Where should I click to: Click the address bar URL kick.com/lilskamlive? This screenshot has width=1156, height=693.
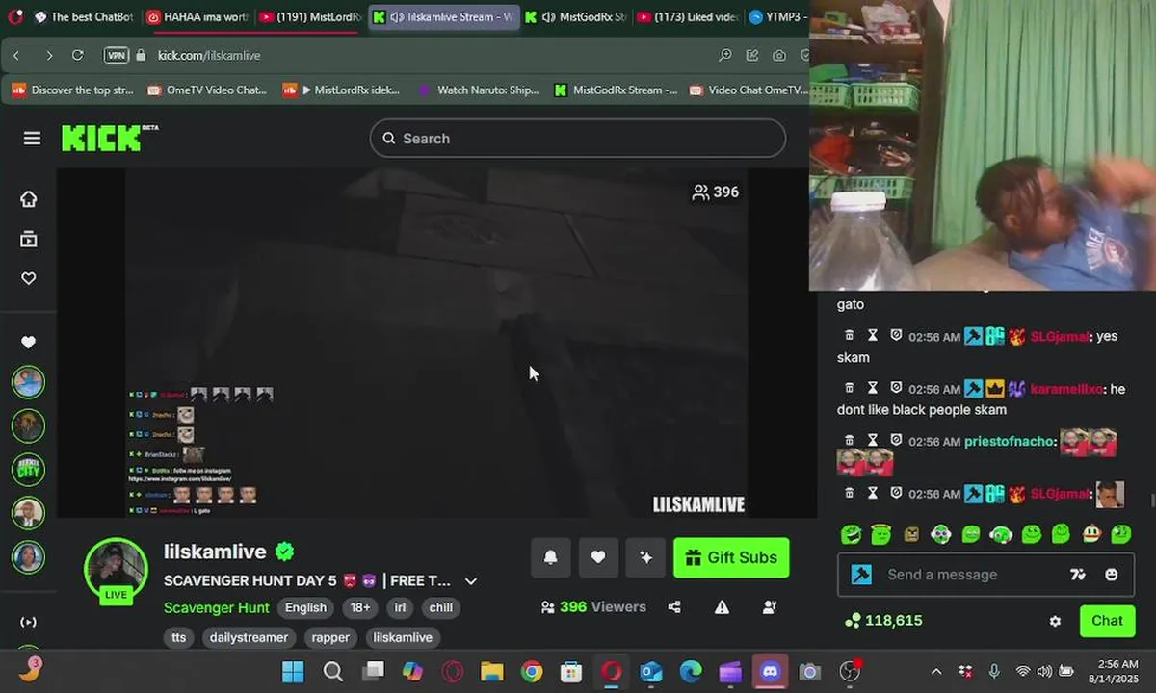click(209, 56)
